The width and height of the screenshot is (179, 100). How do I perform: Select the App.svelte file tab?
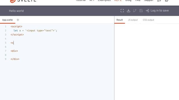(8, 20)
